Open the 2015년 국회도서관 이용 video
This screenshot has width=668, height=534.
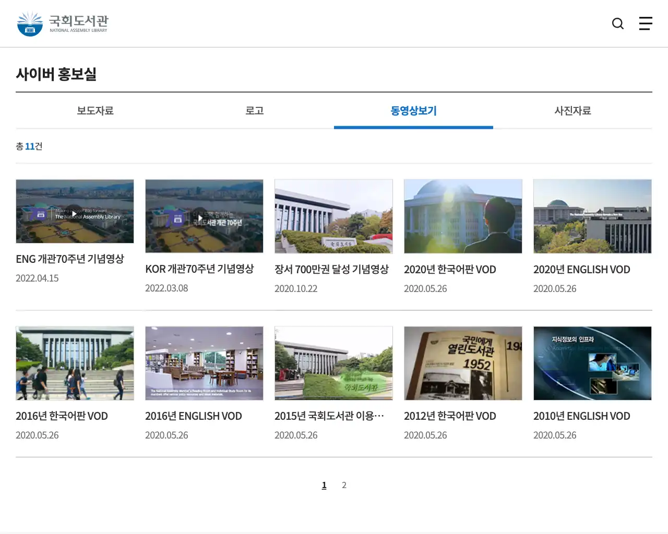tap(333, 363)
